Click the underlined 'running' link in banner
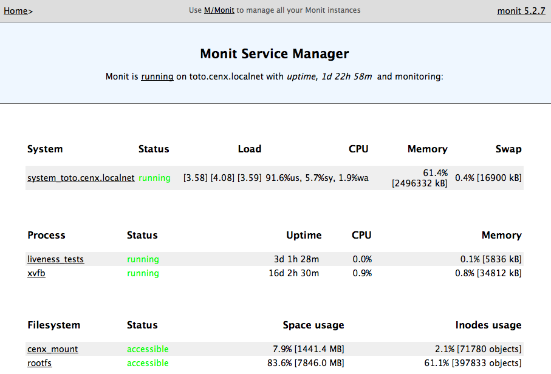551x374 pixels. pyautogui.click(x=157, y=77)
